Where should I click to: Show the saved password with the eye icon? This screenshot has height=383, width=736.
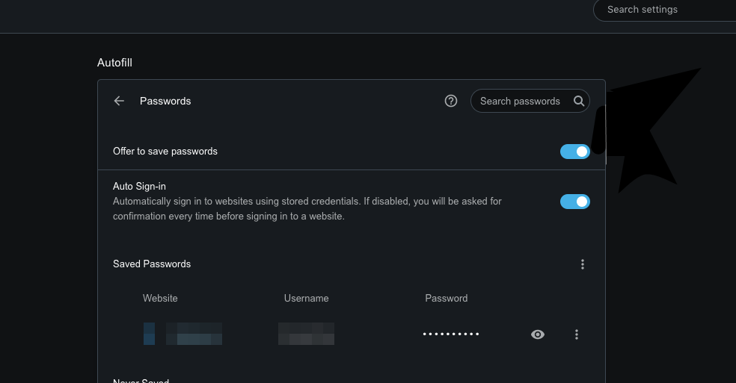tap(538, 334)
